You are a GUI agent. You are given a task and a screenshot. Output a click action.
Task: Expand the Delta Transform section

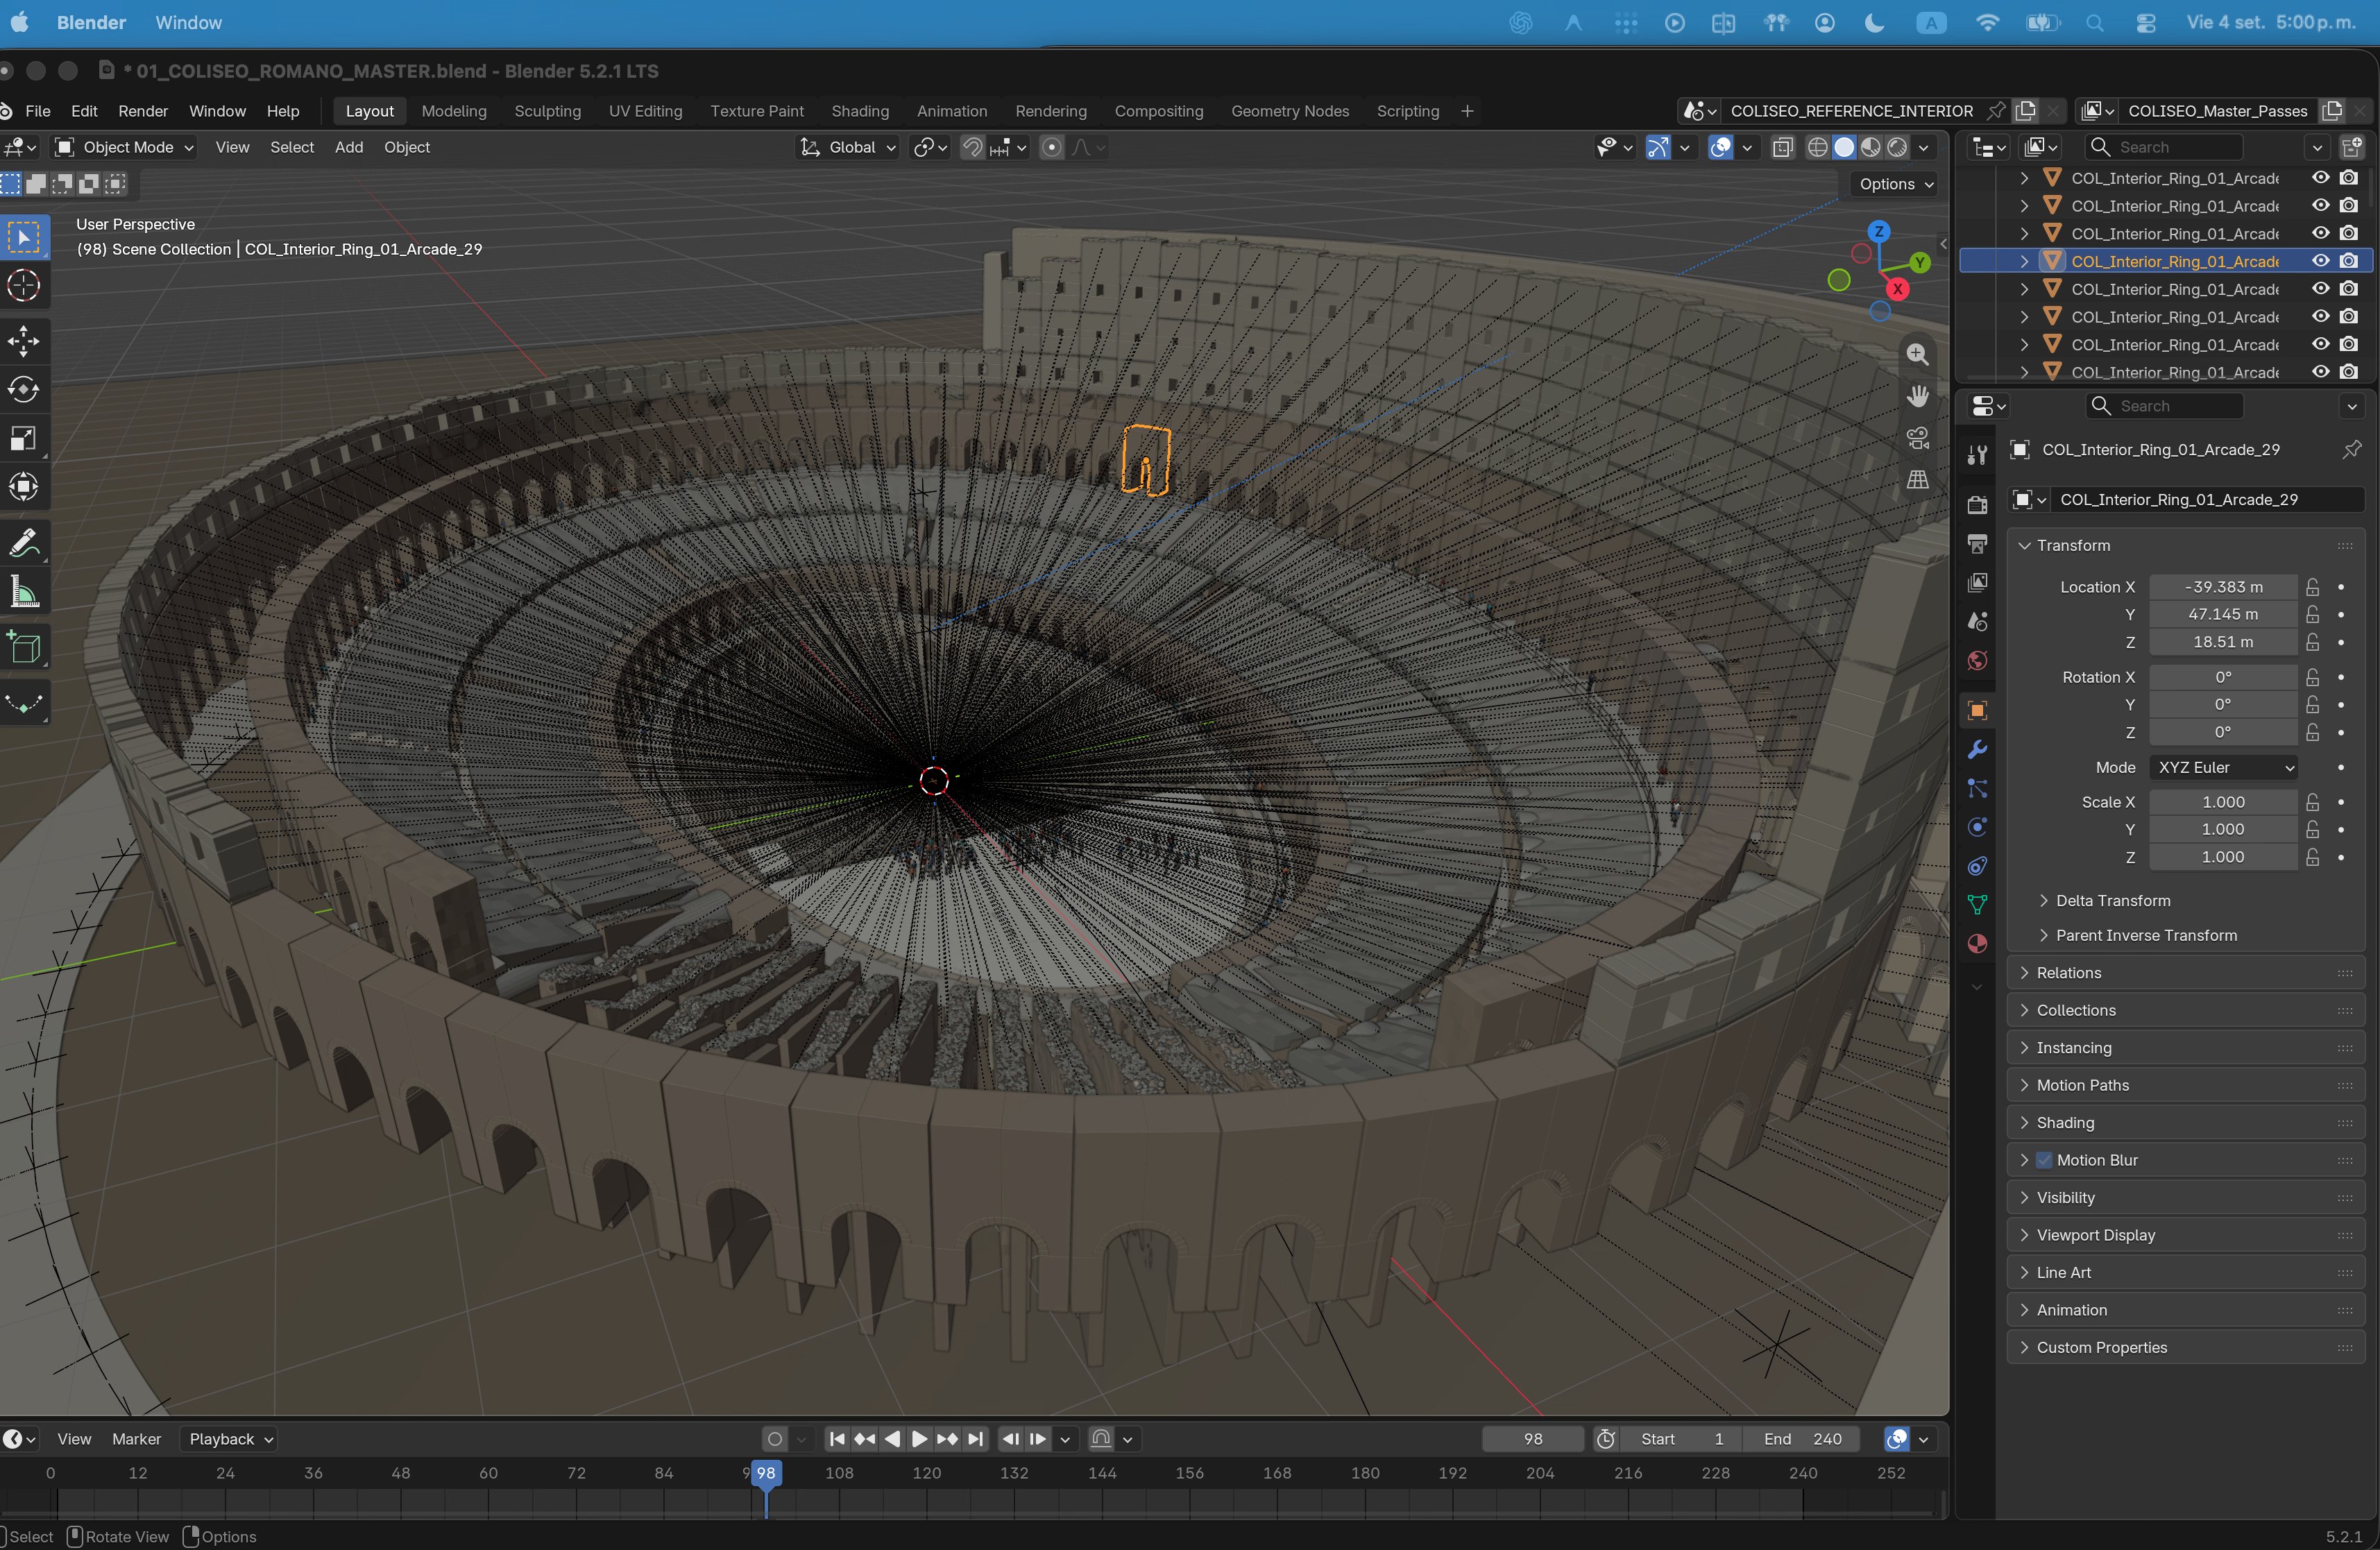[x=2112, y=900]
